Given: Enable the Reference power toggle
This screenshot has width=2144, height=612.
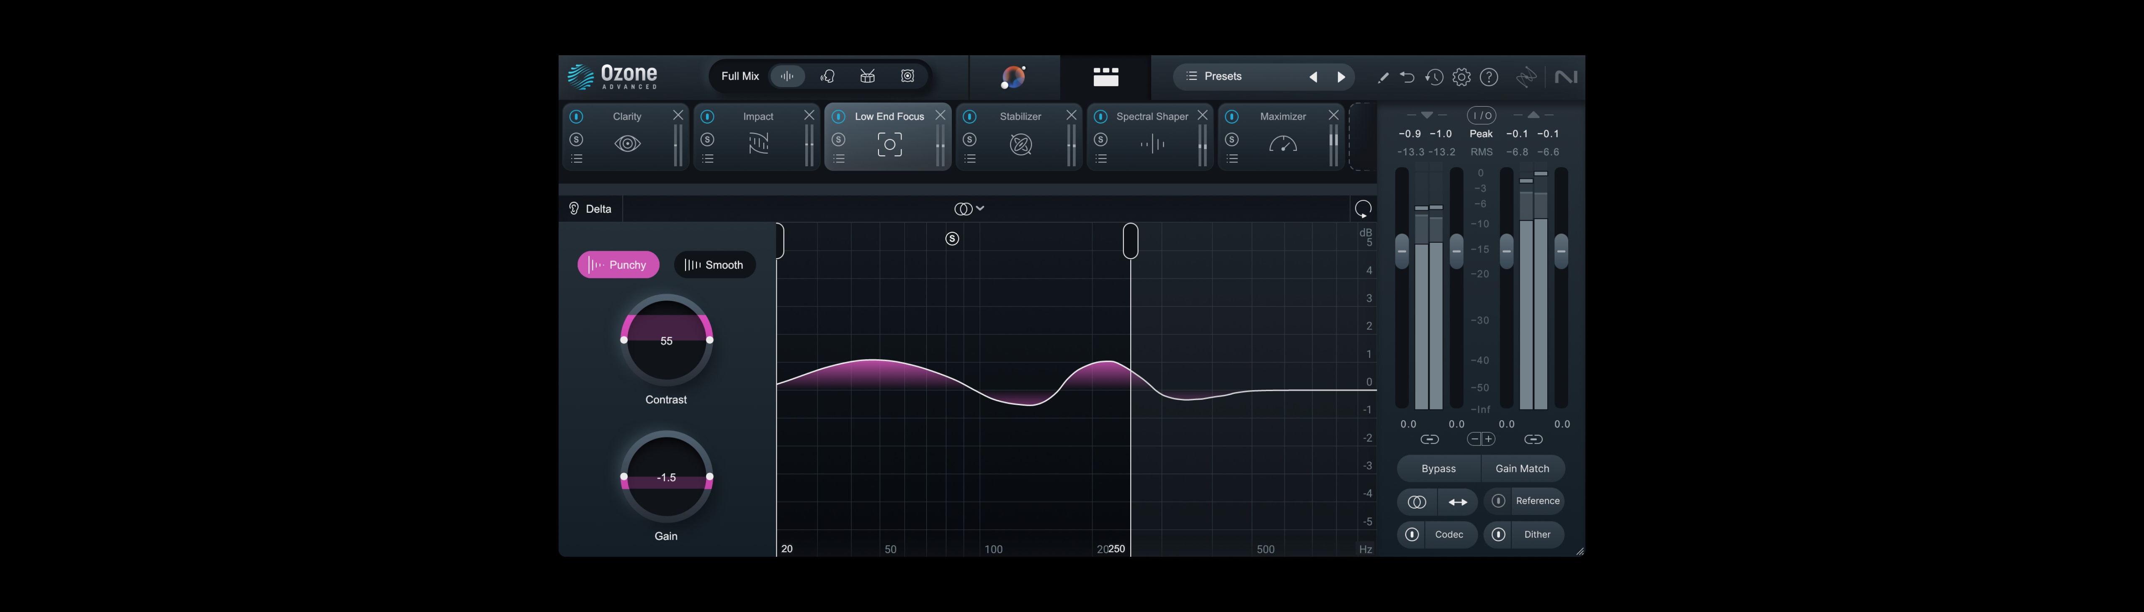Looking at the screenshot, I should pos(1498,501).
